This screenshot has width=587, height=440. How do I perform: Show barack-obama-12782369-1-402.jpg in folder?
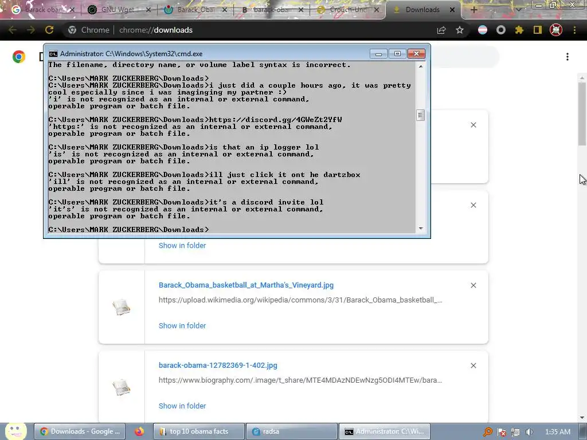pyautogui.click(x=182, y=406)
